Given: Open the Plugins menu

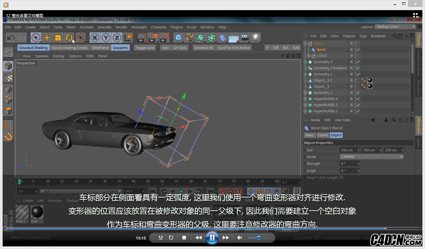Looking at the screenshot, I should [177, 27].
